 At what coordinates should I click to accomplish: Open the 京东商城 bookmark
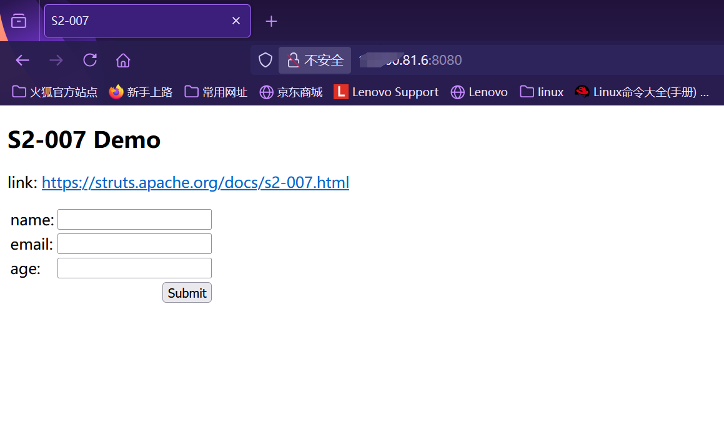pos(291,92)
